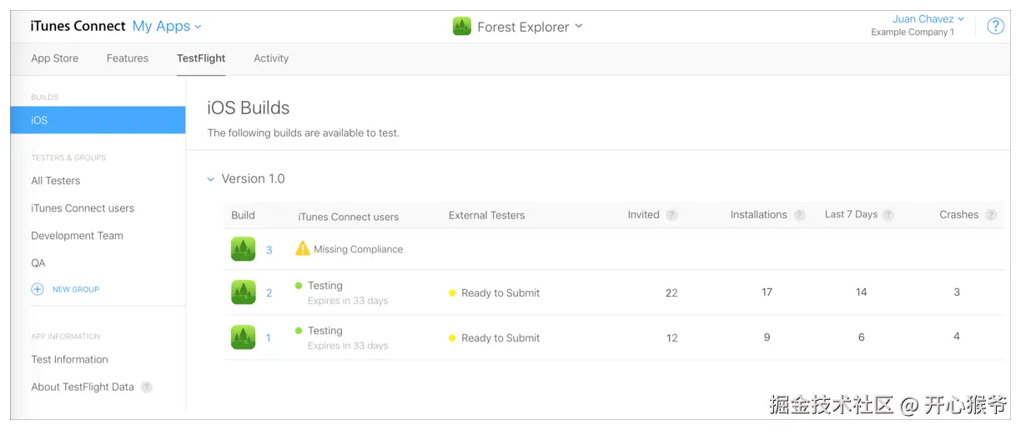Switch to the App Store tab
Image resolution: width=1021 pixels, height=430 pixels.
click(x=55, y=58)
